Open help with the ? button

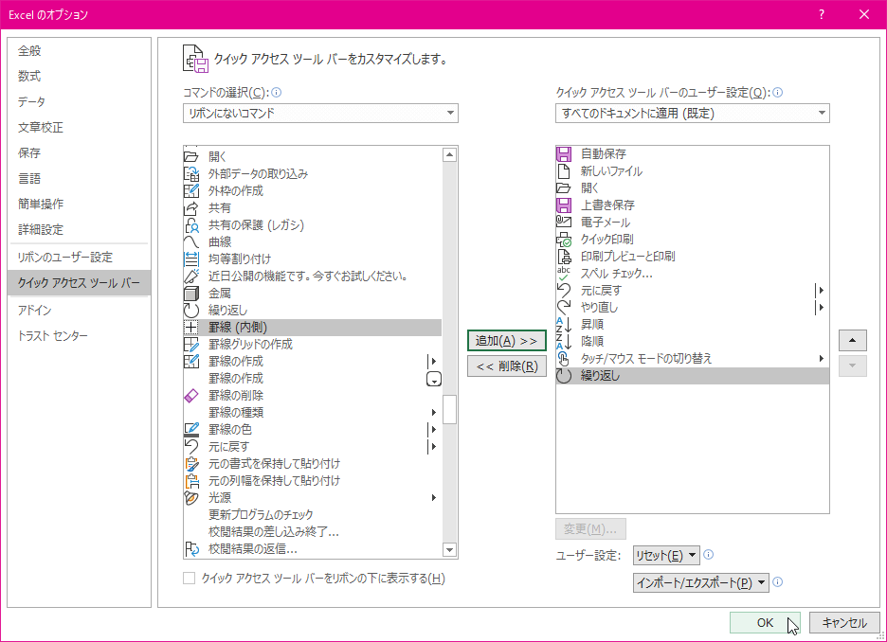click(x=822, y=15)
